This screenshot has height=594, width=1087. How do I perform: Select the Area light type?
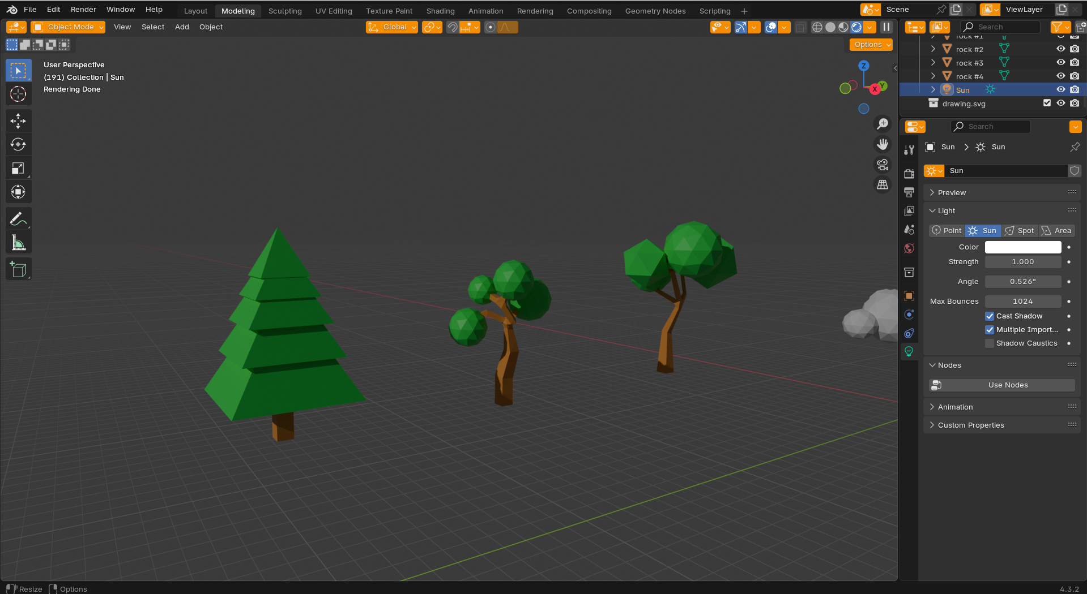1057,231
